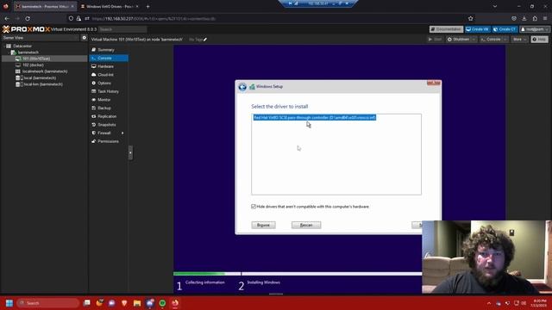
Task: Click the Help button
Action: point(540,40)
